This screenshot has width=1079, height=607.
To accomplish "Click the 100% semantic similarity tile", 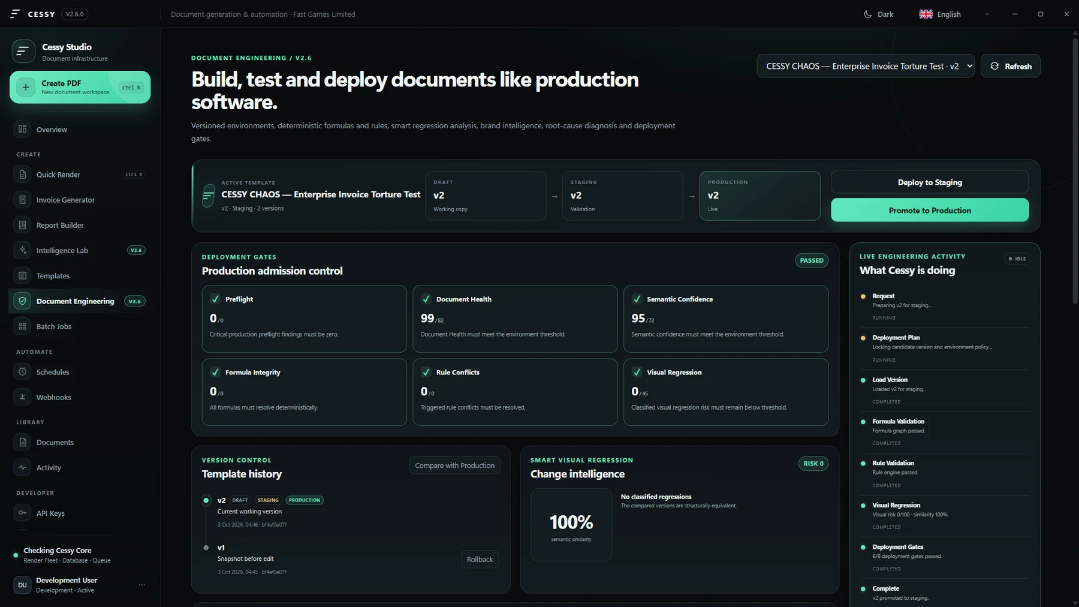I will [x=571, y=525].
